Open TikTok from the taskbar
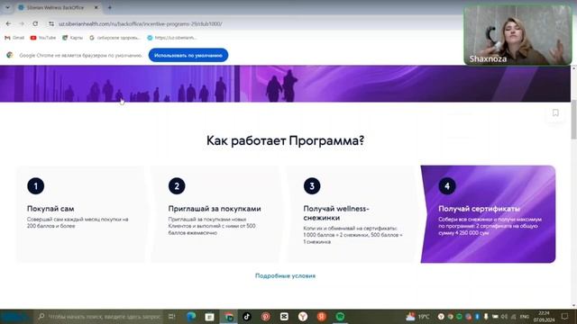Viewport: 577px width, 324px height. pyautogui.click(x=247, y=316)
